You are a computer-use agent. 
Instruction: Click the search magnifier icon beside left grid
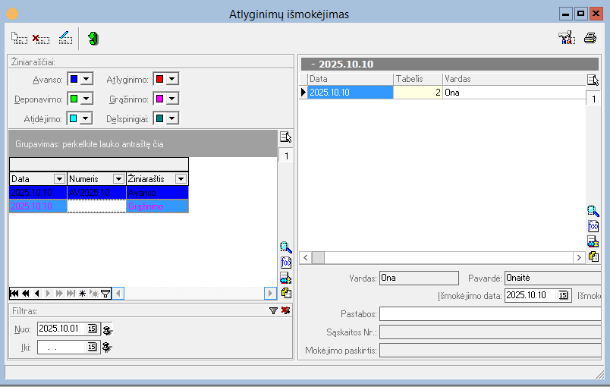point(285,247)
